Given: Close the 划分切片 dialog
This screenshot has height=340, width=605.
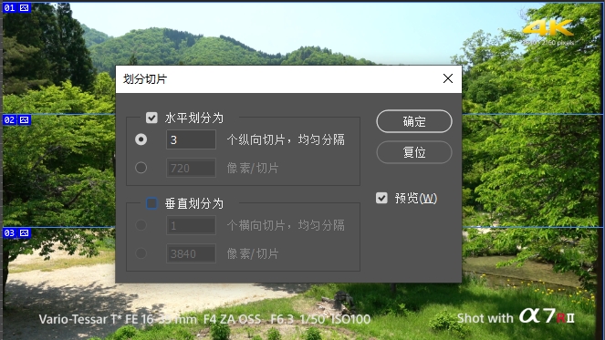Looking at the screenshot, I should [448, 78].
